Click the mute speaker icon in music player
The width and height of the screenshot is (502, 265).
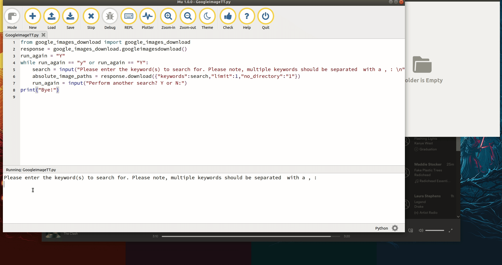(421, 230)
